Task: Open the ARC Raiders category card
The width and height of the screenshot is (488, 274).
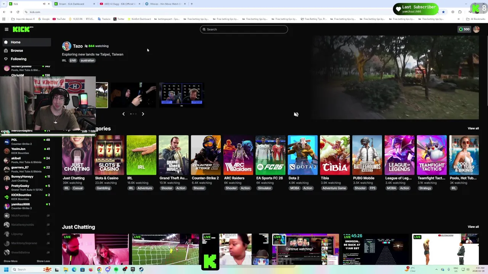Action: [238, 155]
